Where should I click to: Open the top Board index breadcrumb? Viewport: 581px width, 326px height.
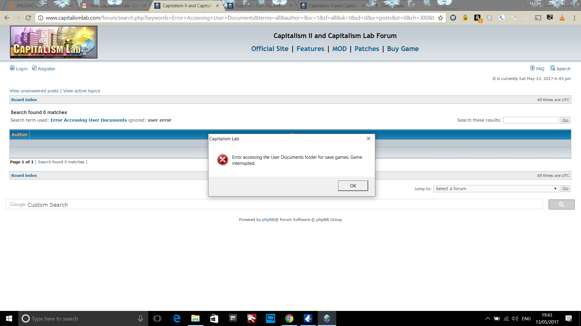tap(24, 100)
